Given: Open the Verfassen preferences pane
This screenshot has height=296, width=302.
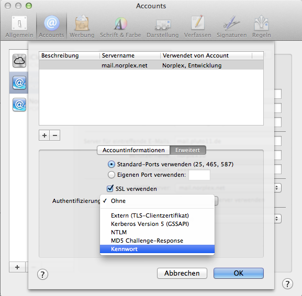Looking at the screenshot, I should coord(198,27).
